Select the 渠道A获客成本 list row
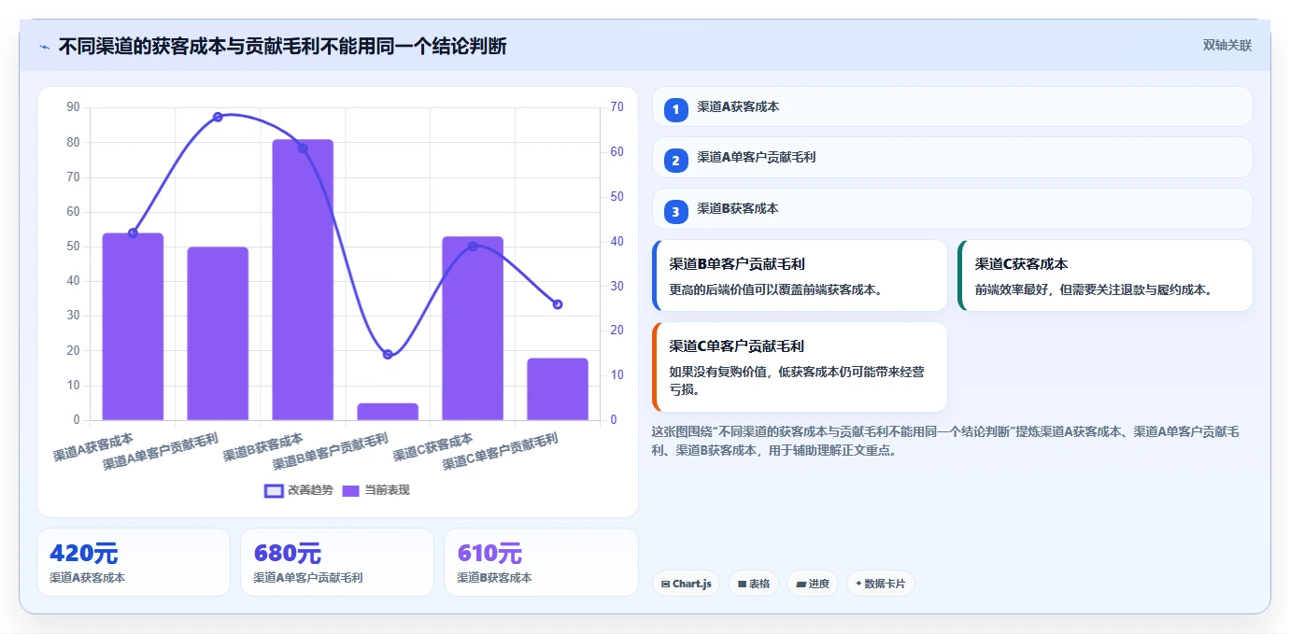1290x634 pixels. (x=952, y=106)
